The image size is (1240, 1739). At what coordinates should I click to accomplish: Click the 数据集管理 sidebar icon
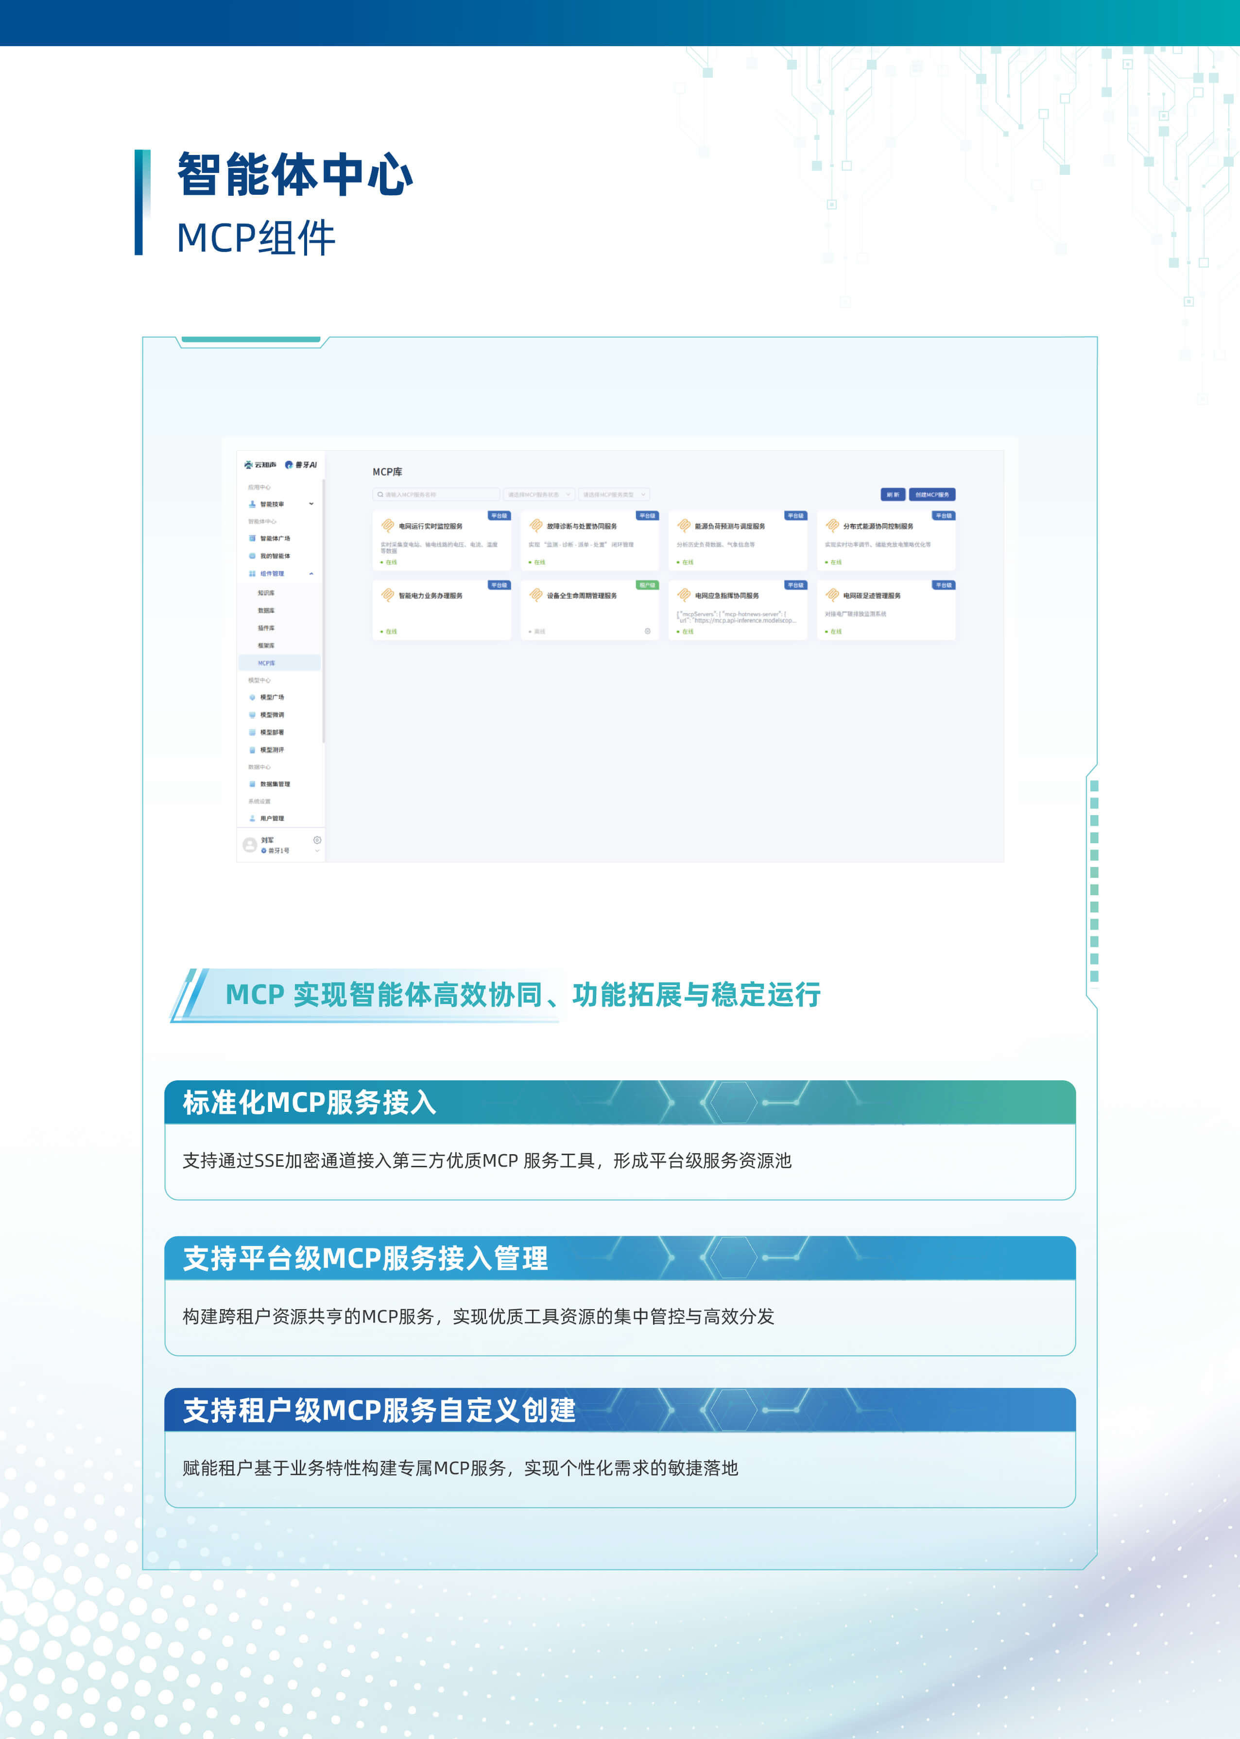click(252, 784)
